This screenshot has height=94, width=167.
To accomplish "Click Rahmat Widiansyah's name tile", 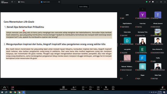I will tap(127, 67).
